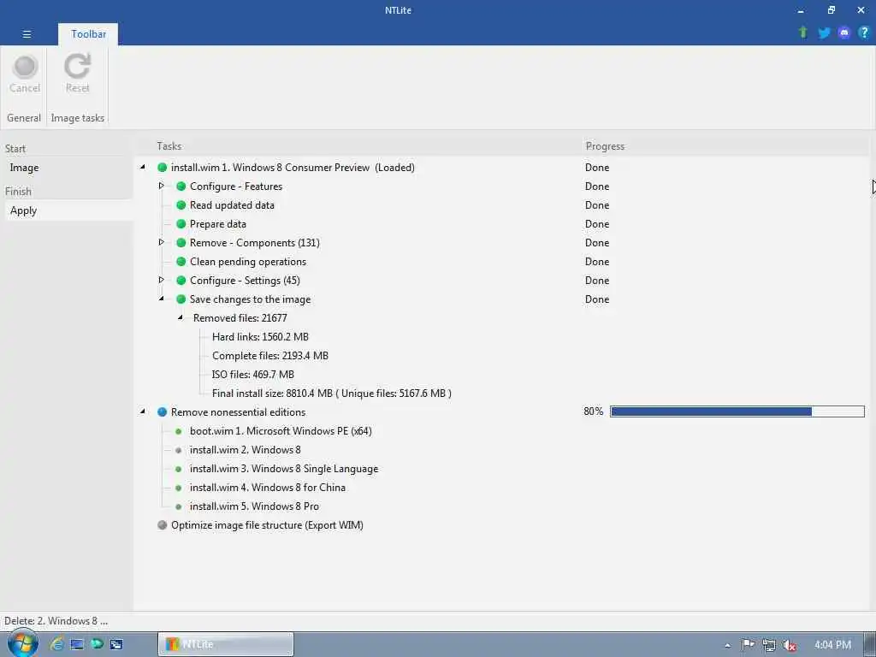Launch Internet Explorer from the taskbar
876x657 pixels.
click(x=56, y=644)
